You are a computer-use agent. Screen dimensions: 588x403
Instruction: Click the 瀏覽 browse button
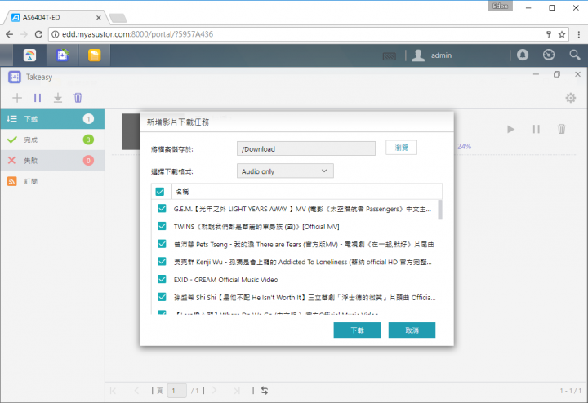point(401,148)
